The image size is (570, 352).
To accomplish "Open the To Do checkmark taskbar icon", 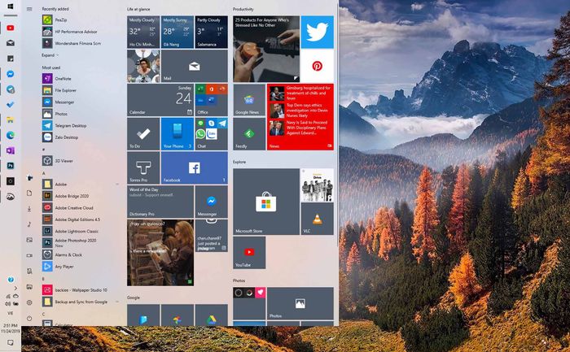I will click(x=10, y=105).
